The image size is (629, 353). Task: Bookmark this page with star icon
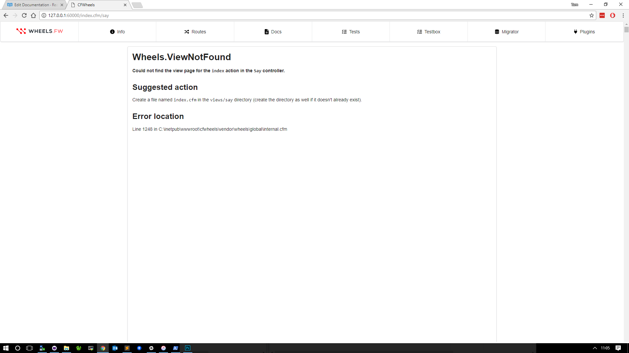[x=591, y=15]
